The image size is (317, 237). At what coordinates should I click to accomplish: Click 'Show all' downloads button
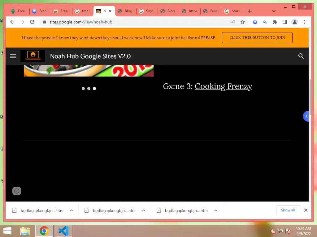pyautogui.click(x=288, y=210)
